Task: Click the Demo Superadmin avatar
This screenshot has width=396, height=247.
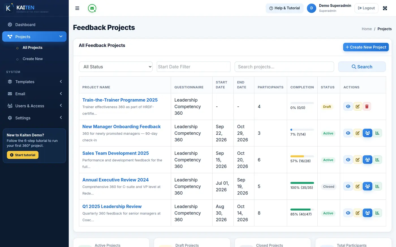Action: 311,8
